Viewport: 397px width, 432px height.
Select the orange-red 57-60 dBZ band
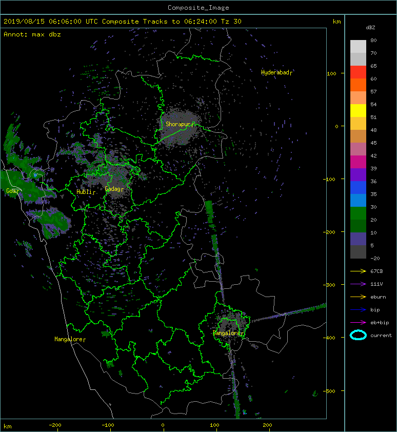point(358,85)
